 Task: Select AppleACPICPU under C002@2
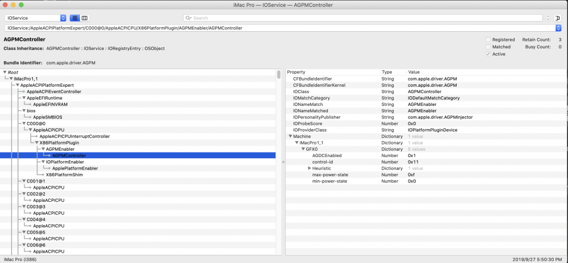point(49,200)
